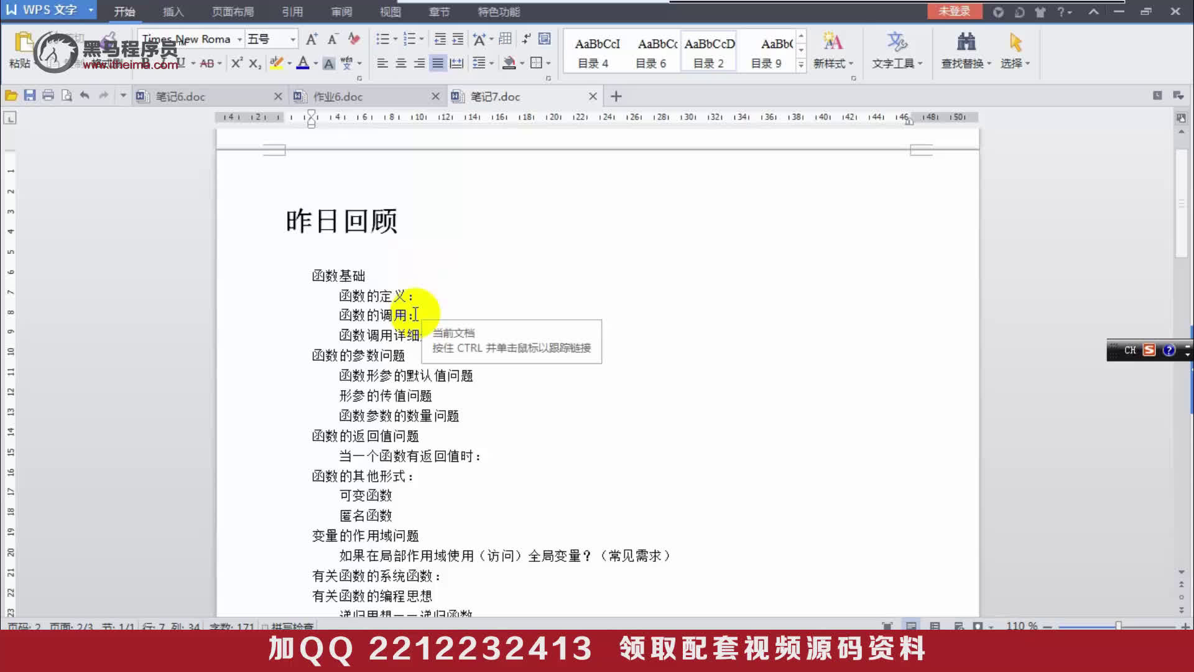Toggle strikethrough formatting (AB)
1194x672 pixels.
[207, 63]
